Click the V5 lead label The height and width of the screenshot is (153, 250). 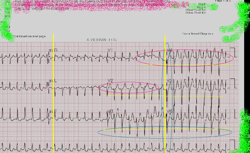point(169,81)
